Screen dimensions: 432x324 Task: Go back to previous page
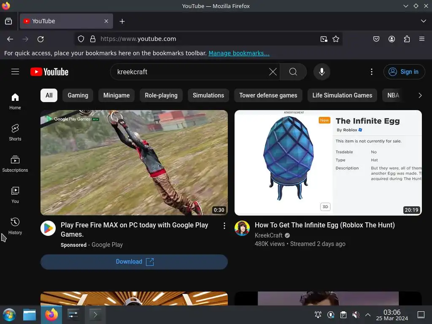[10, 39]
